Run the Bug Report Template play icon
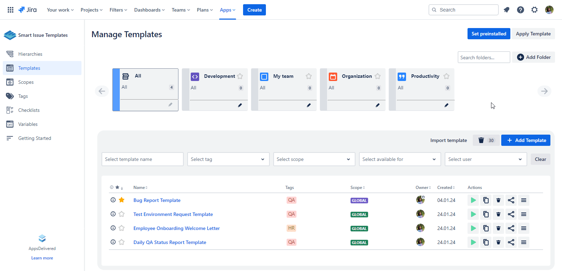This screenshot has width=562, height=271. click(473, 200)
